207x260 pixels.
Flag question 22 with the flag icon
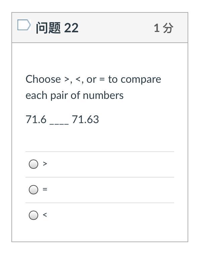point(24,25)
